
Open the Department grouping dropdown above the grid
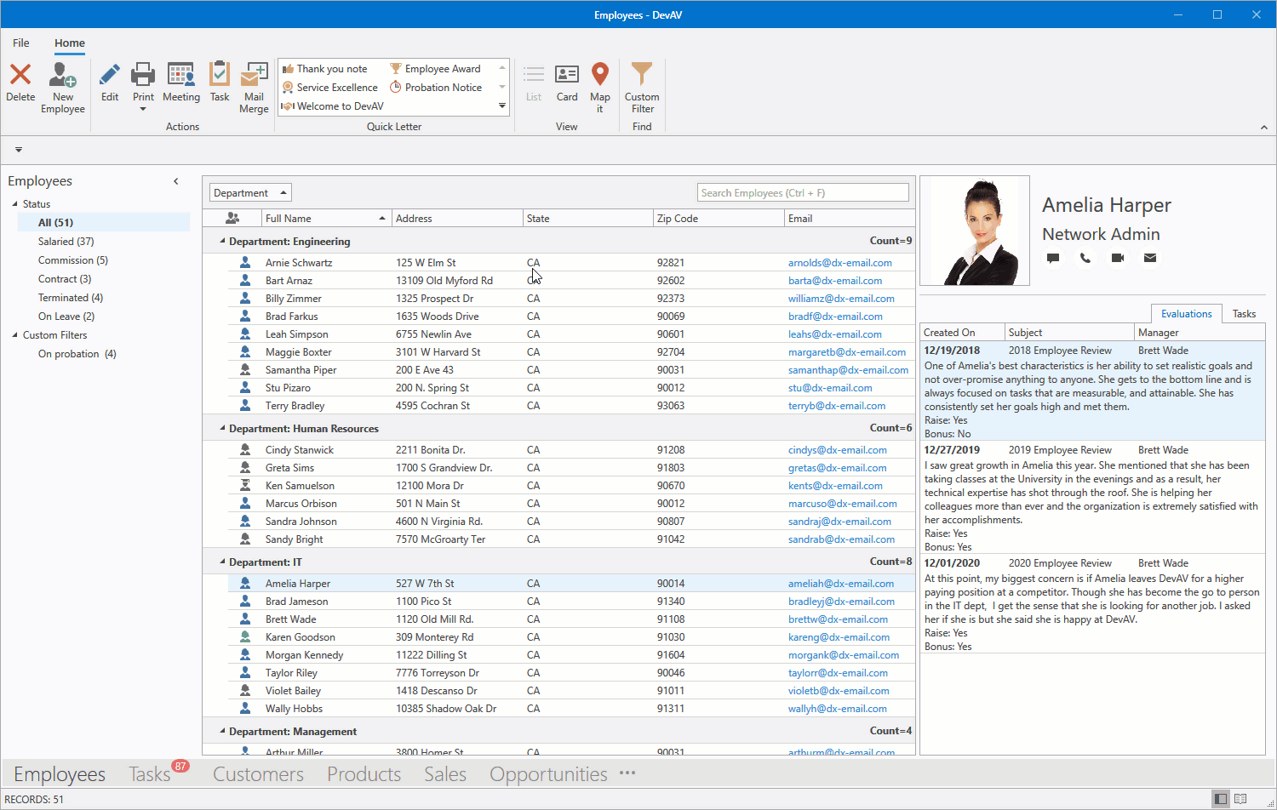point(249,192)
